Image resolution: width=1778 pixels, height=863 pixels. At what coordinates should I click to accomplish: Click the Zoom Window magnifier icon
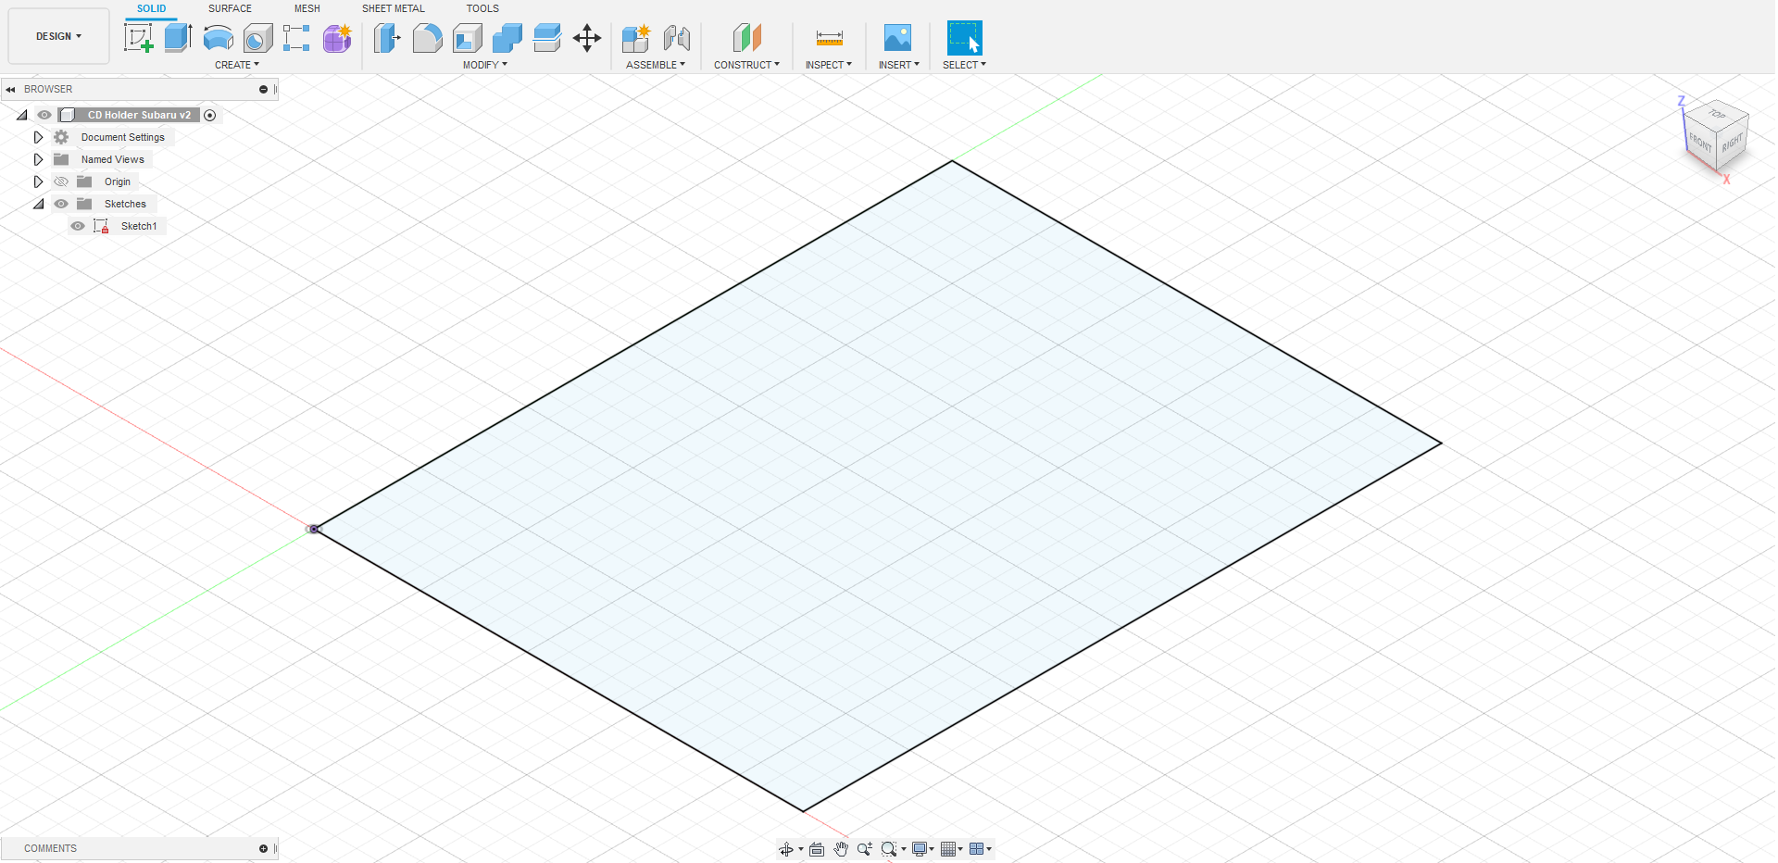pos(889,849)
